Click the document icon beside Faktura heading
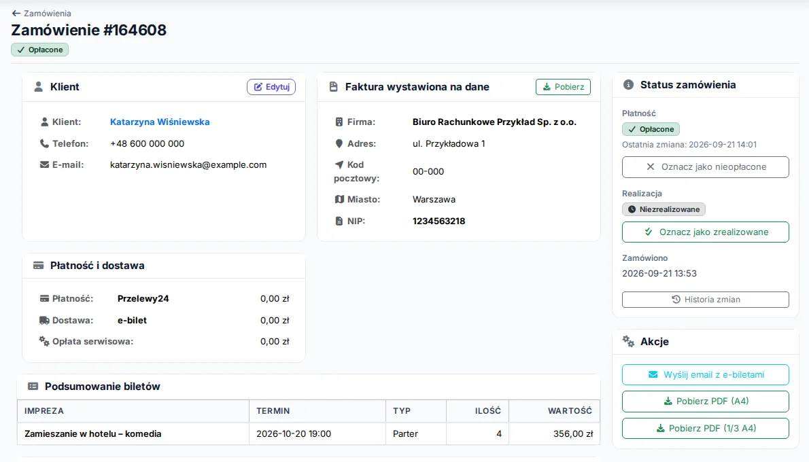 (333, 87)
